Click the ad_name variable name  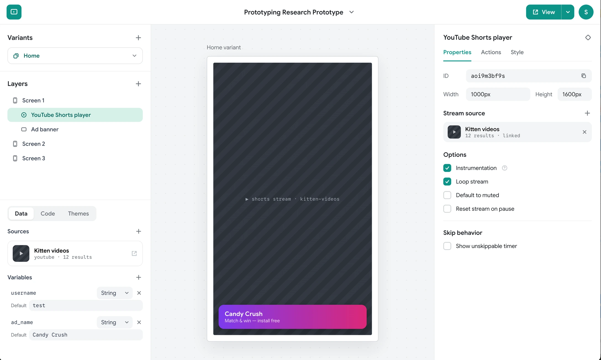point(22,322)
